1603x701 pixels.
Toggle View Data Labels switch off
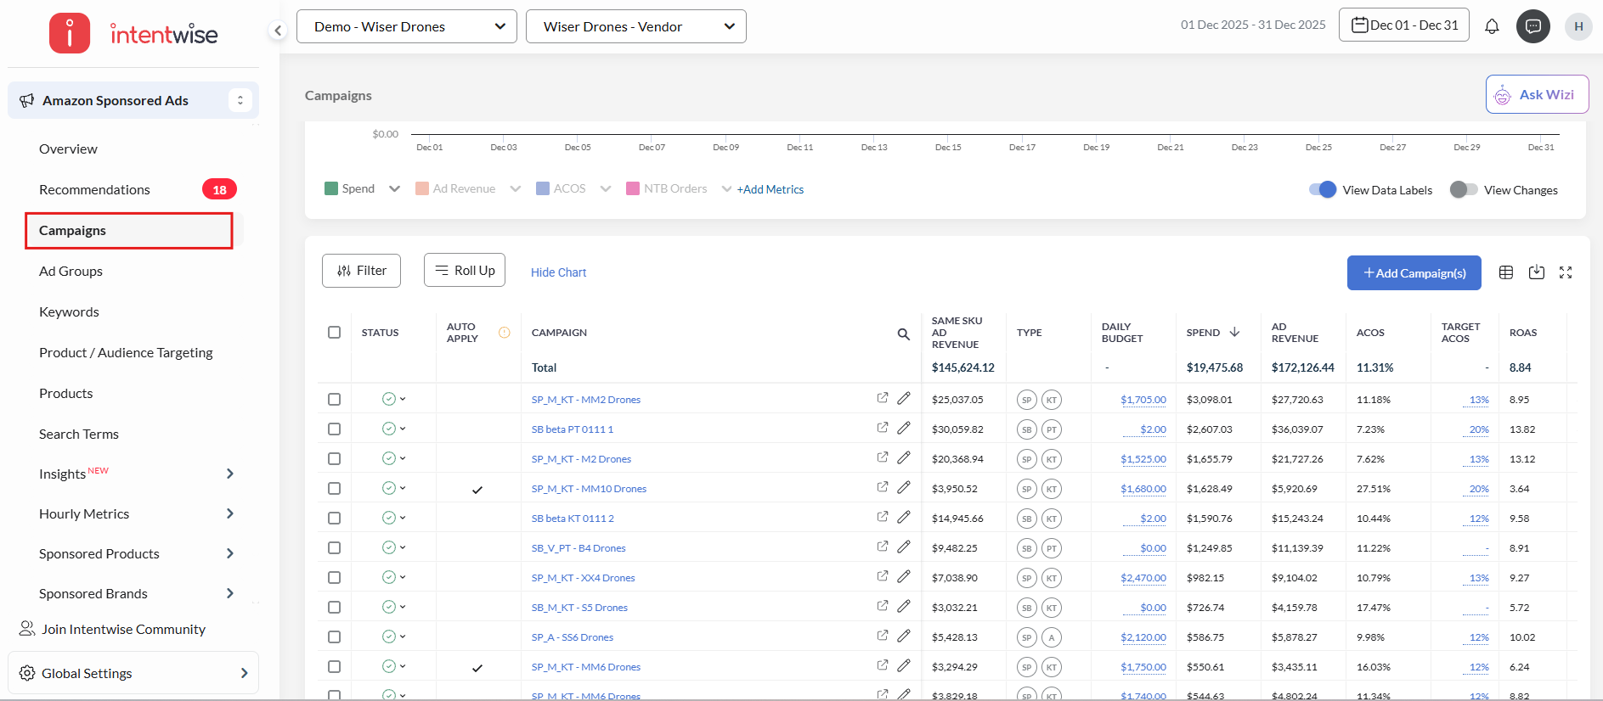click(1322, 190)
